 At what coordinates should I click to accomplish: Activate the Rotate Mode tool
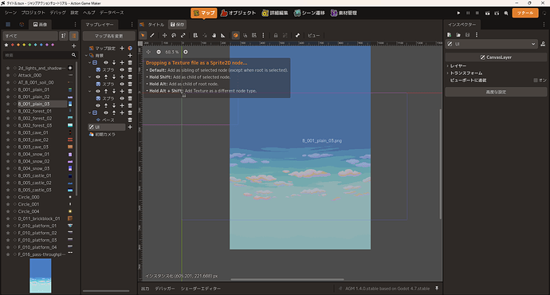174,35
